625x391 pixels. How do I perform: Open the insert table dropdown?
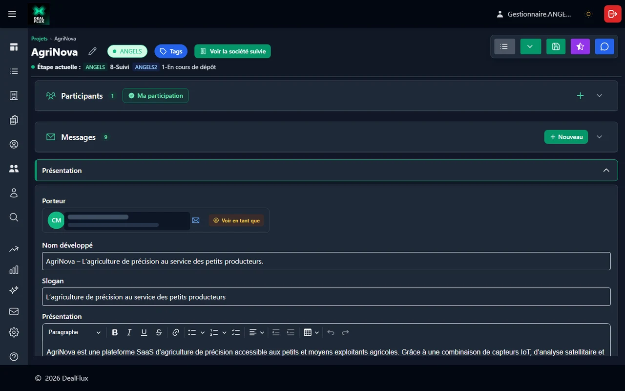coord(311,332)
